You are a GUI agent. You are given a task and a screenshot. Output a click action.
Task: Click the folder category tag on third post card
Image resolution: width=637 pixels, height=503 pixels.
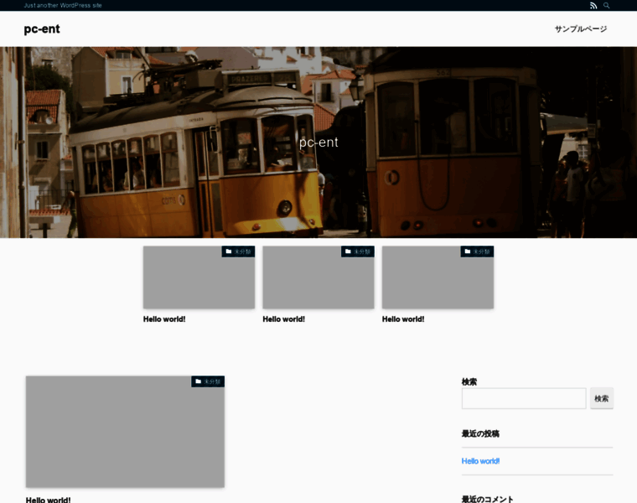coord(477,251)
